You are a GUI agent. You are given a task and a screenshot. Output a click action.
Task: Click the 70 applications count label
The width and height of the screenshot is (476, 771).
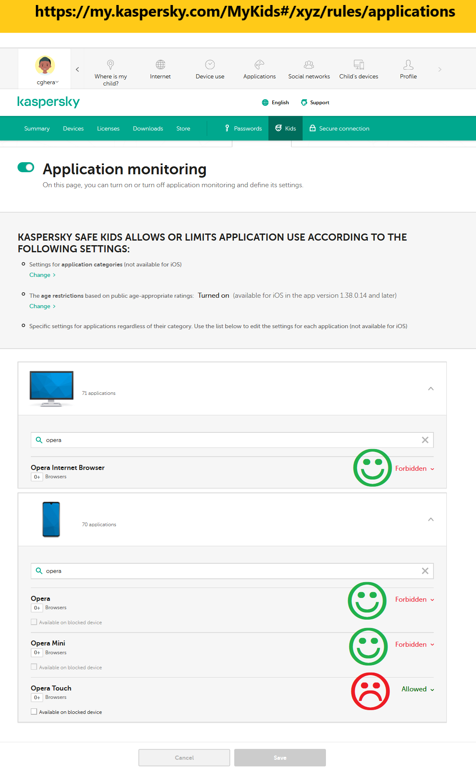[99, 525]
